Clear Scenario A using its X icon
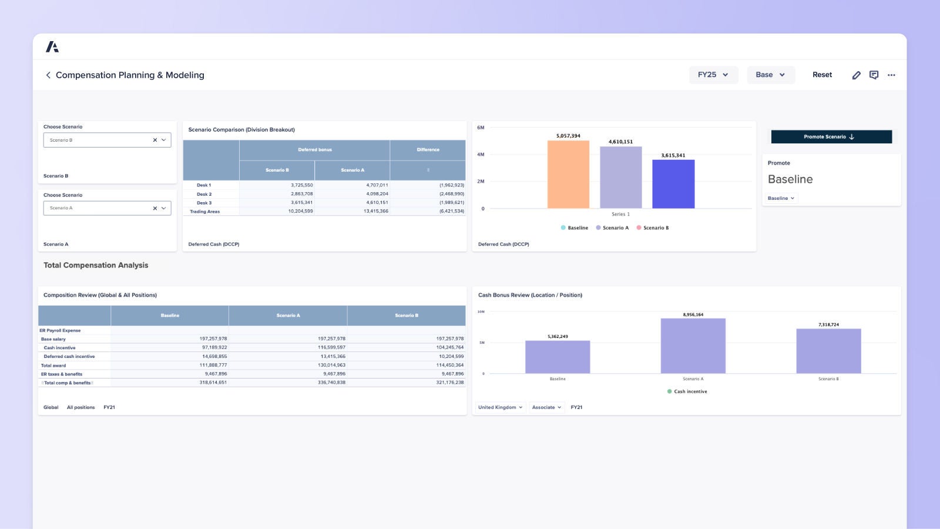Screen dimensions: 940x529 point(154,207)
